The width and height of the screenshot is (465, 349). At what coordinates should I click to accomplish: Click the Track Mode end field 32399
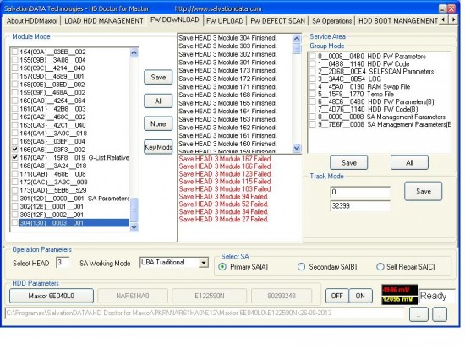tap(360, 206)
